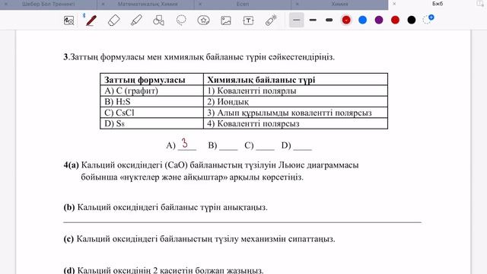Select the Text box tool
This screenshot has width=487, height=274.
pyautogui.click(x=248, y=21)
